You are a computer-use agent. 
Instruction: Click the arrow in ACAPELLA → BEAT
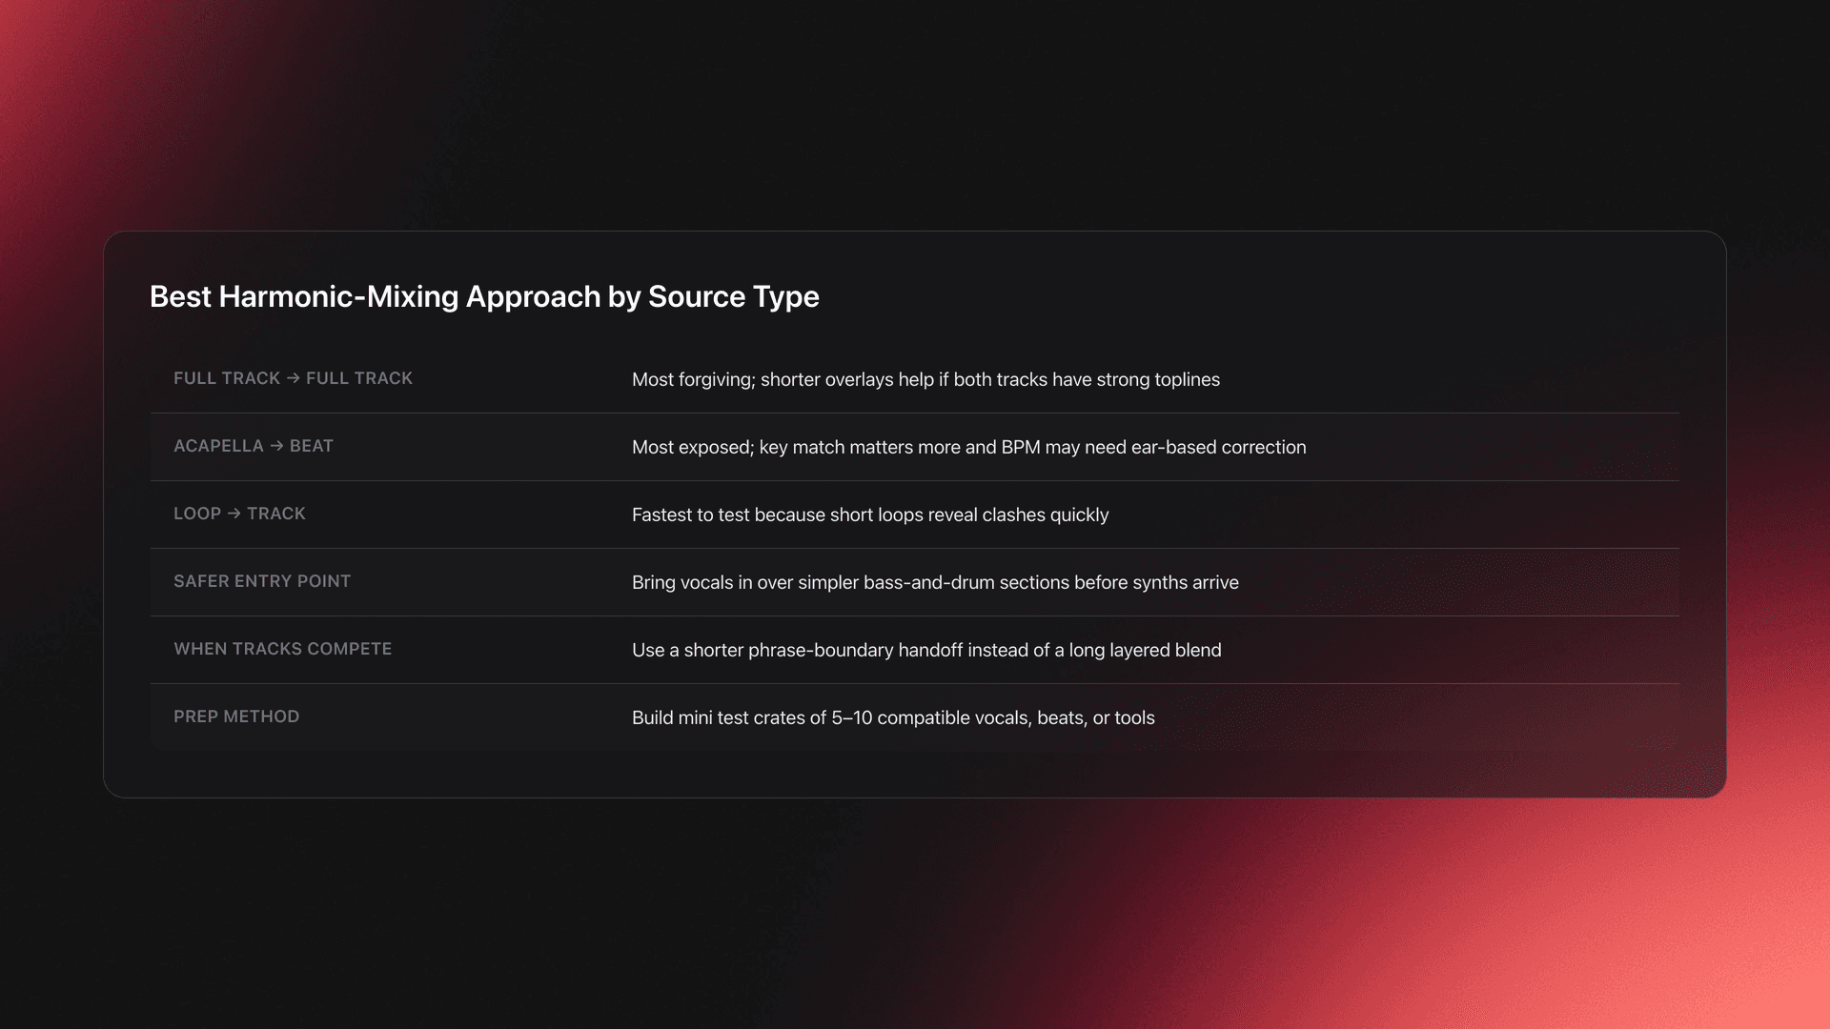[x=276, y=446]
